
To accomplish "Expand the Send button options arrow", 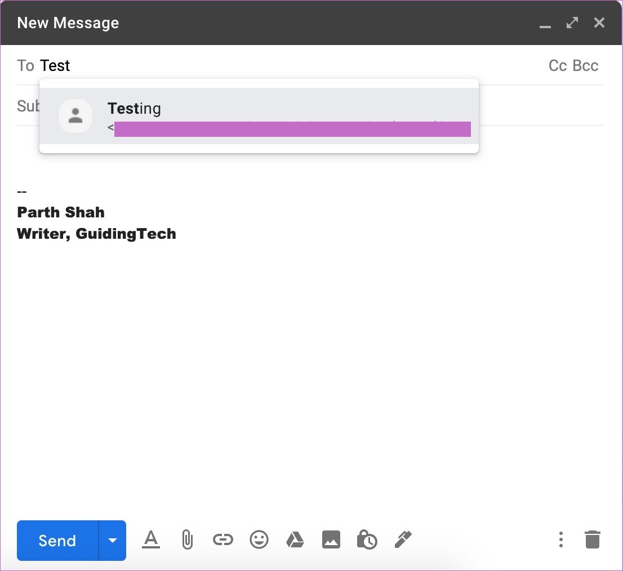I will pyautogui.click(x=112, y=540).
